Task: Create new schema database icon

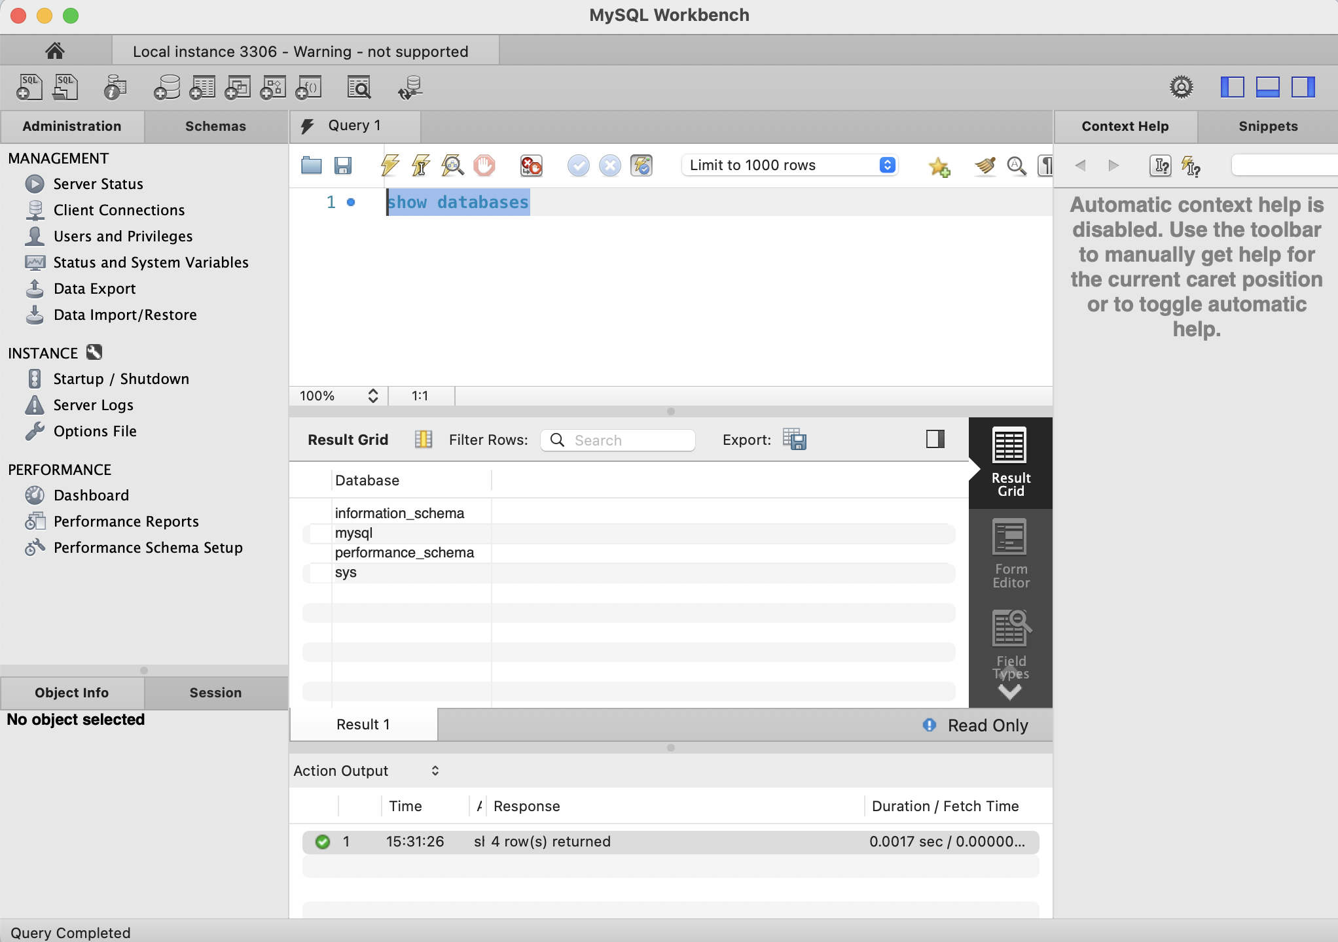Action: tap(167, 88)
